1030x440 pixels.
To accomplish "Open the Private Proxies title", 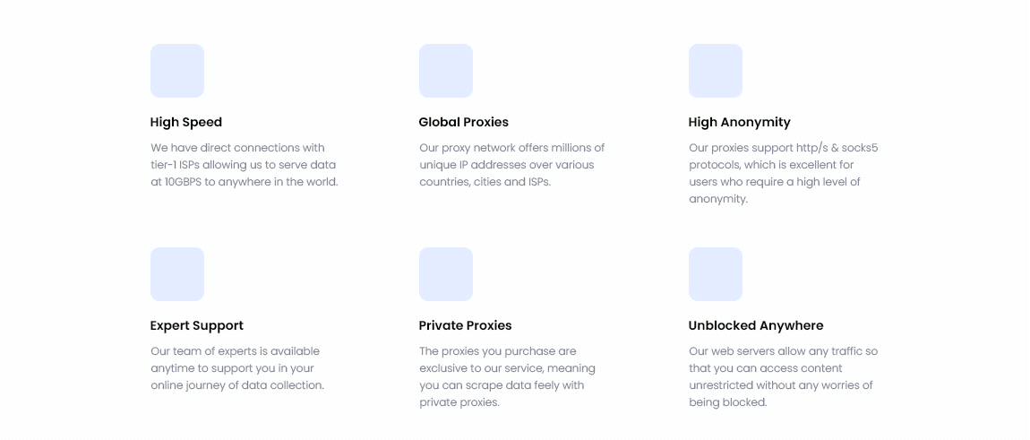I will (465, 325).
